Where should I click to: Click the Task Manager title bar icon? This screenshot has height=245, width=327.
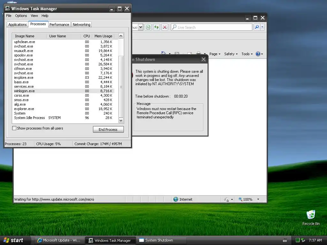coord(8,8)
